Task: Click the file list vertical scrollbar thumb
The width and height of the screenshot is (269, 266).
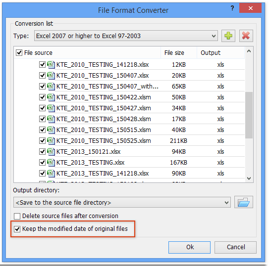Action: click(x=249, y=115)
